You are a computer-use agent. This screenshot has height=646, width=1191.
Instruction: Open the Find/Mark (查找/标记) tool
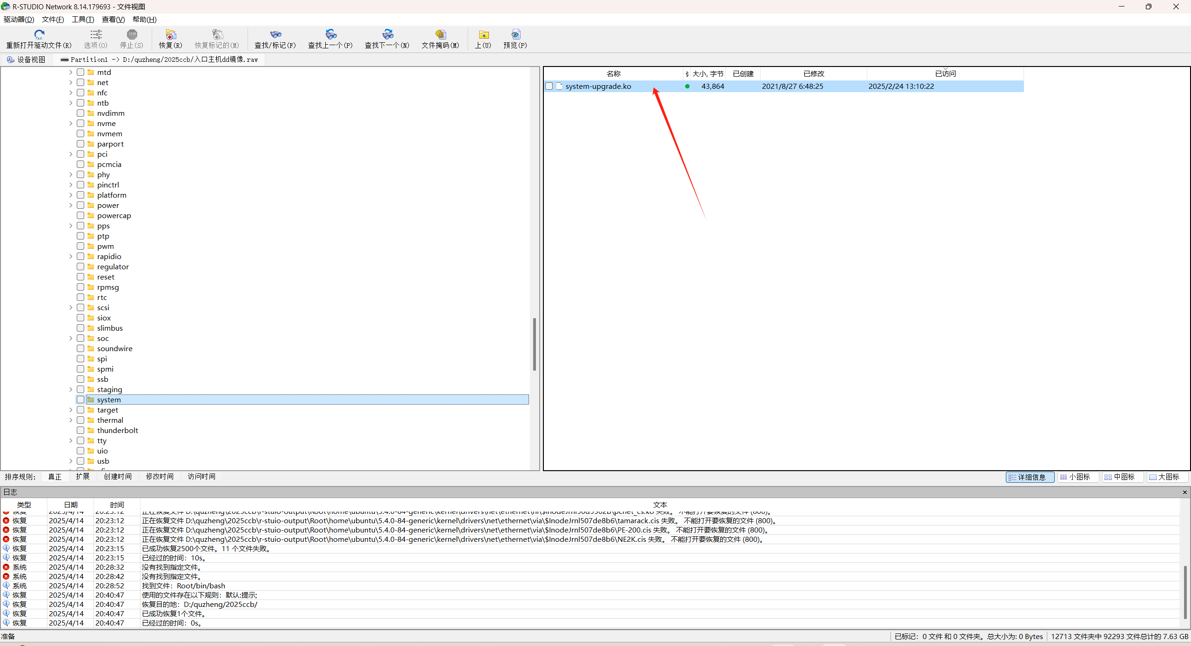pyautogui.click(x=275, y=34)
